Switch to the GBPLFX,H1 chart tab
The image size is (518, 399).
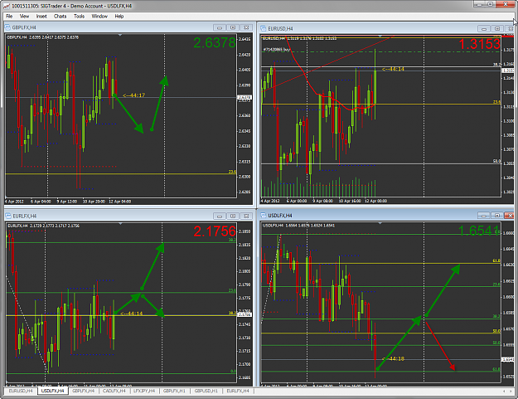174,391
